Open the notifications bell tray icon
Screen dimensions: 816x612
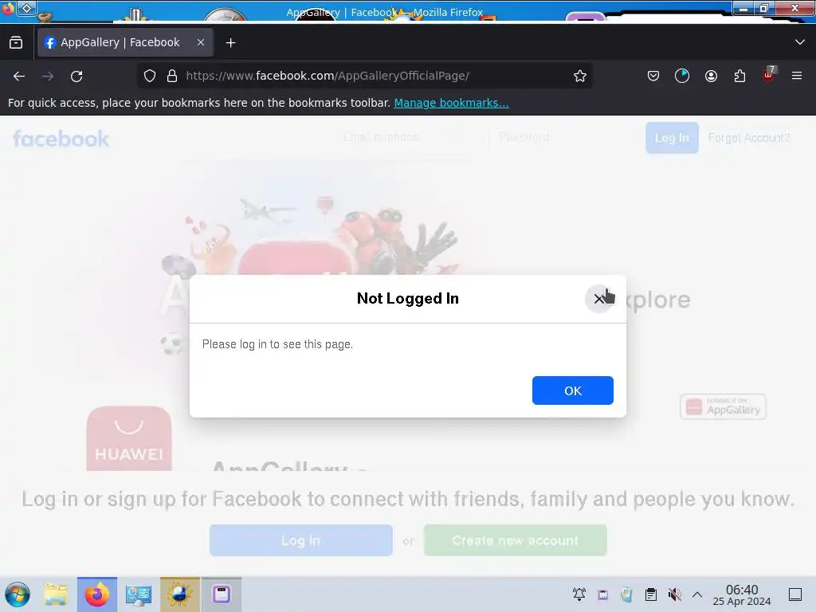(x=579, y=594)
